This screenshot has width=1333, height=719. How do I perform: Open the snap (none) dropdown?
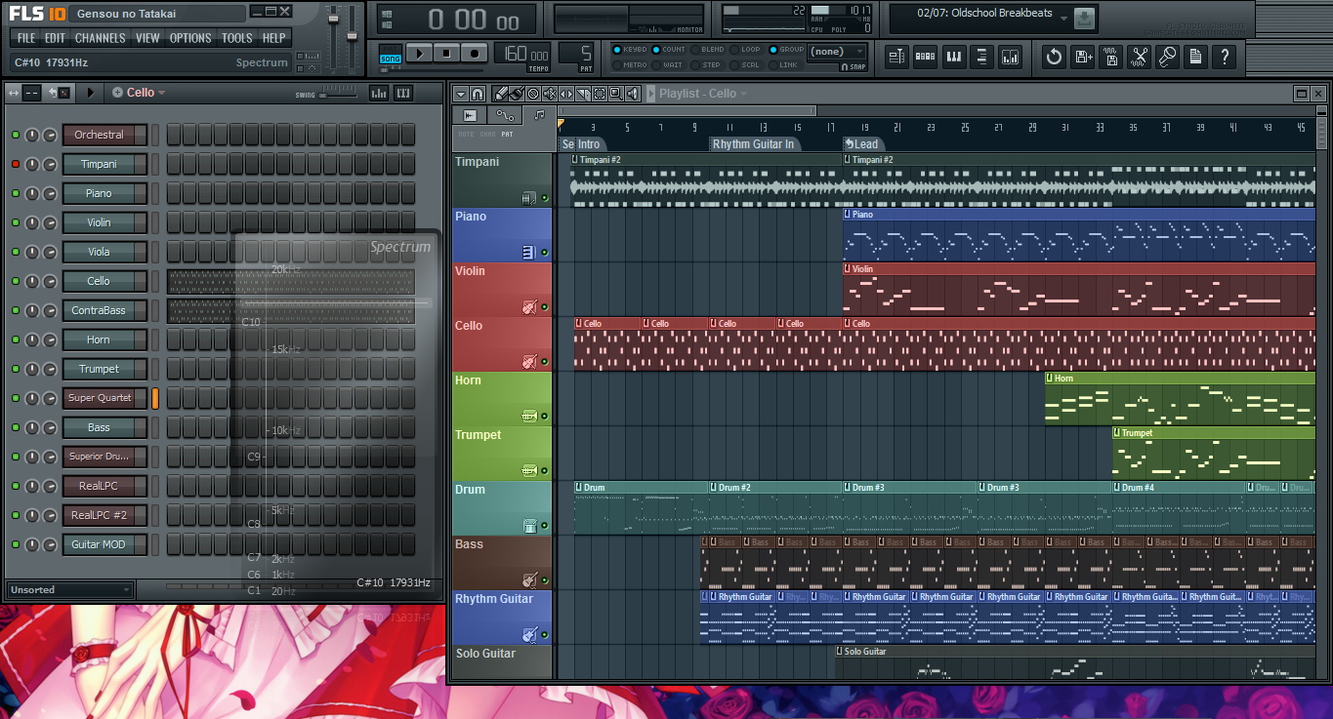click(x=836, y=52)
